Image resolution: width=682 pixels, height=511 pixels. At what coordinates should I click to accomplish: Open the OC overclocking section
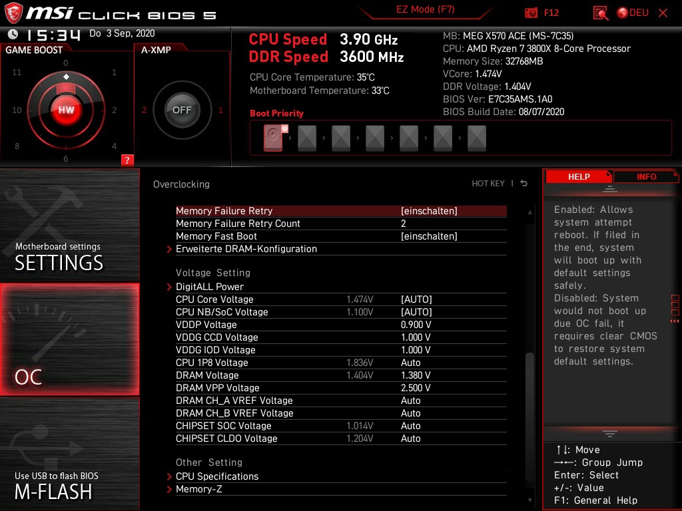point(69,339)
